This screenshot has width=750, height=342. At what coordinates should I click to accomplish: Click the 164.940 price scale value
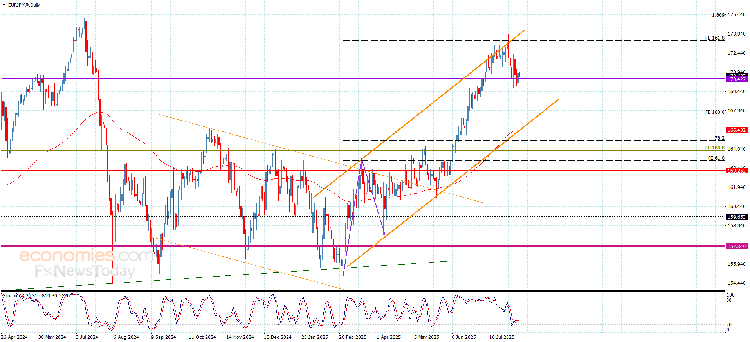pyautogui.click(x=736, y=149)
